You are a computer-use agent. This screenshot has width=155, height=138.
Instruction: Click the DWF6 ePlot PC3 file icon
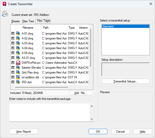(x=18, y=63)
